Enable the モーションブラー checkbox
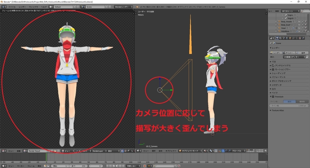Screen dimensions: 310x168 coord(273,69)
